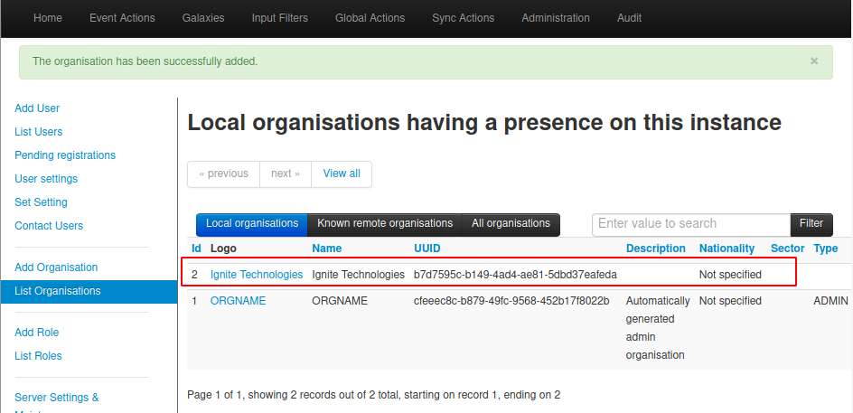Click Automatically generated admin organisation description

tap(658, 328)
